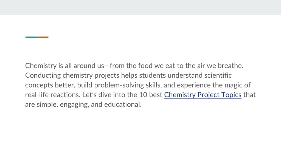This screenshot has height=158, width=281.
Task: Click the word "that" after the hyperlink
Action: point(249,95)
